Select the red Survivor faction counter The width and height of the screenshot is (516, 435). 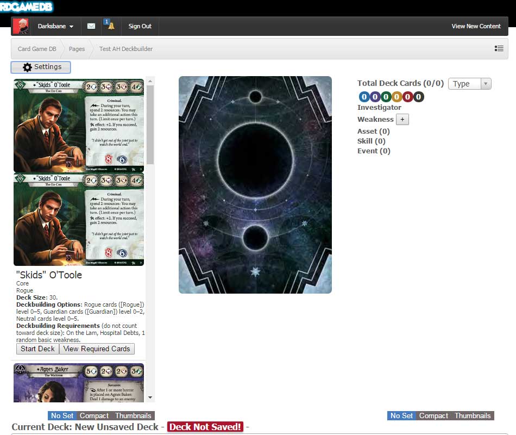coord(407,97)
